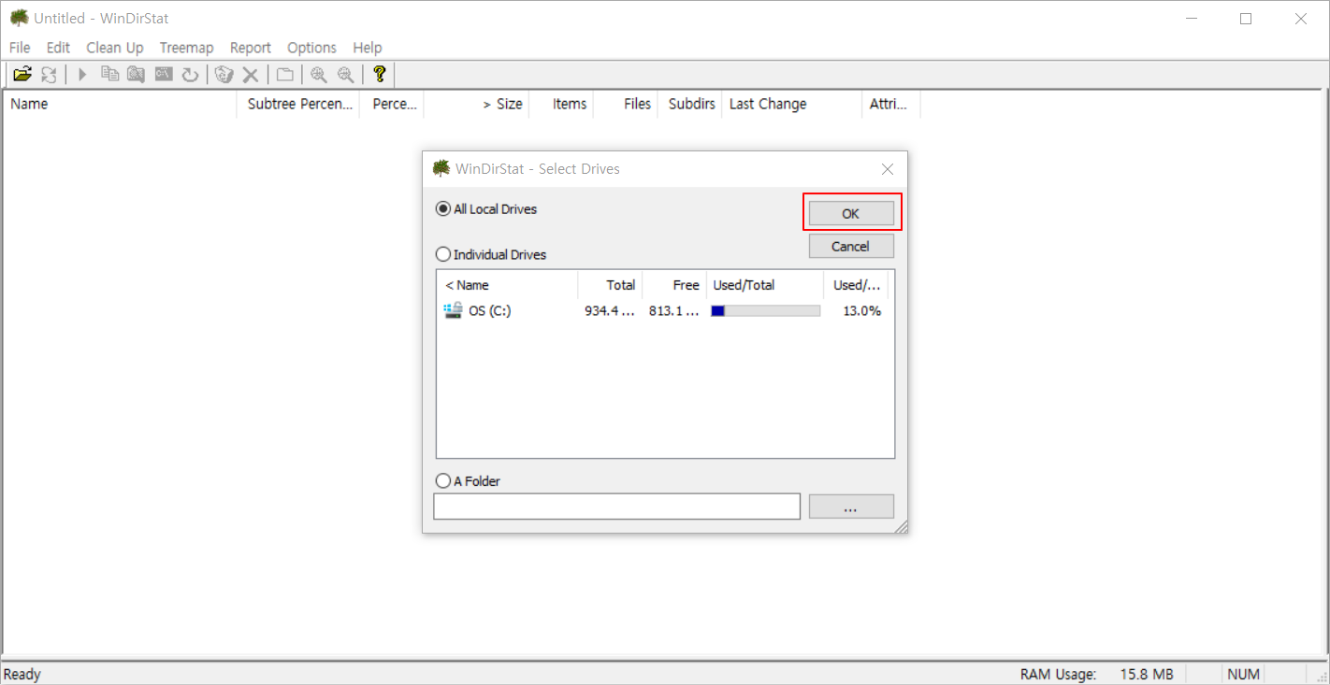Open the Clean Up menu

point(115,48)
